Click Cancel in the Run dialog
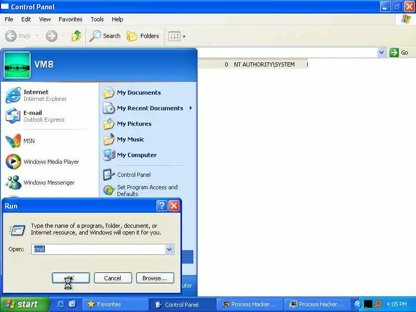The image size is (416, 312). pos(113,278)
